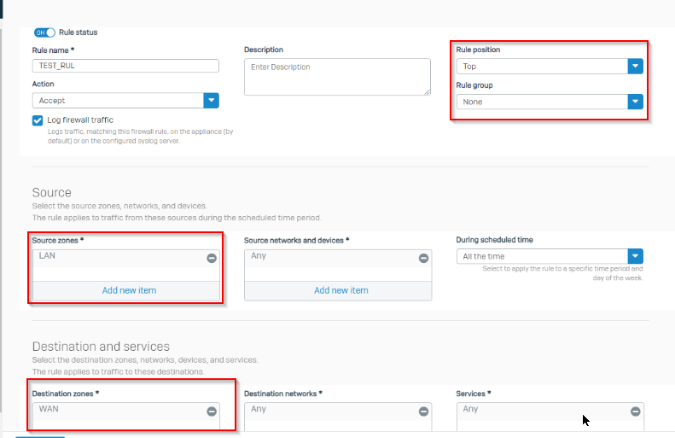Expand the Rule position dropdown
675x438 pixels.
[635, 67]
